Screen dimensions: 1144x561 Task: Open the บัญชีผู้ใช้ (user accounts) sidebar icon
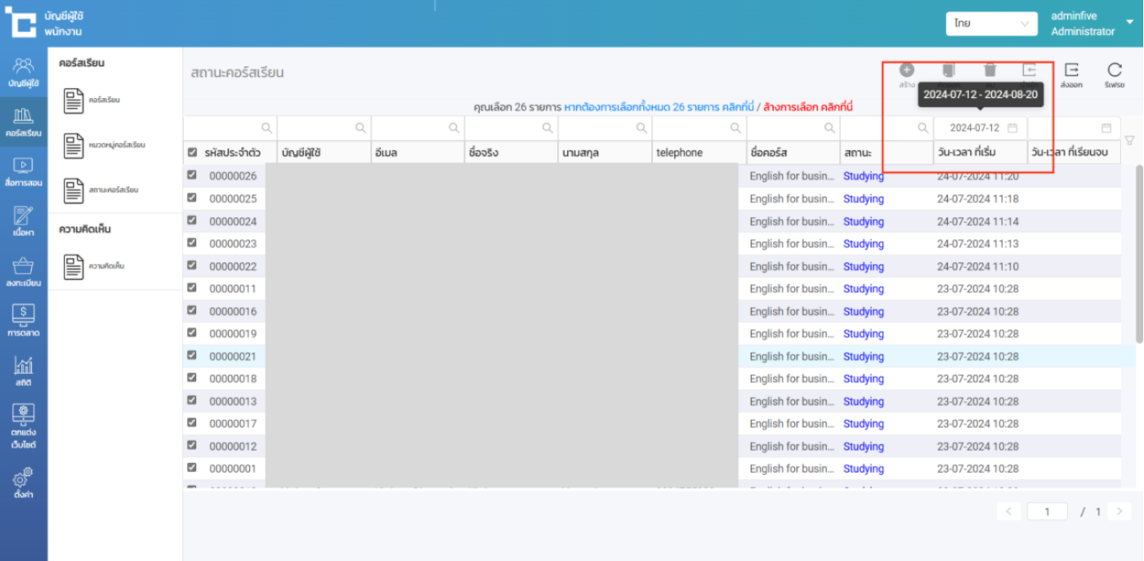[x=24, y=72]
